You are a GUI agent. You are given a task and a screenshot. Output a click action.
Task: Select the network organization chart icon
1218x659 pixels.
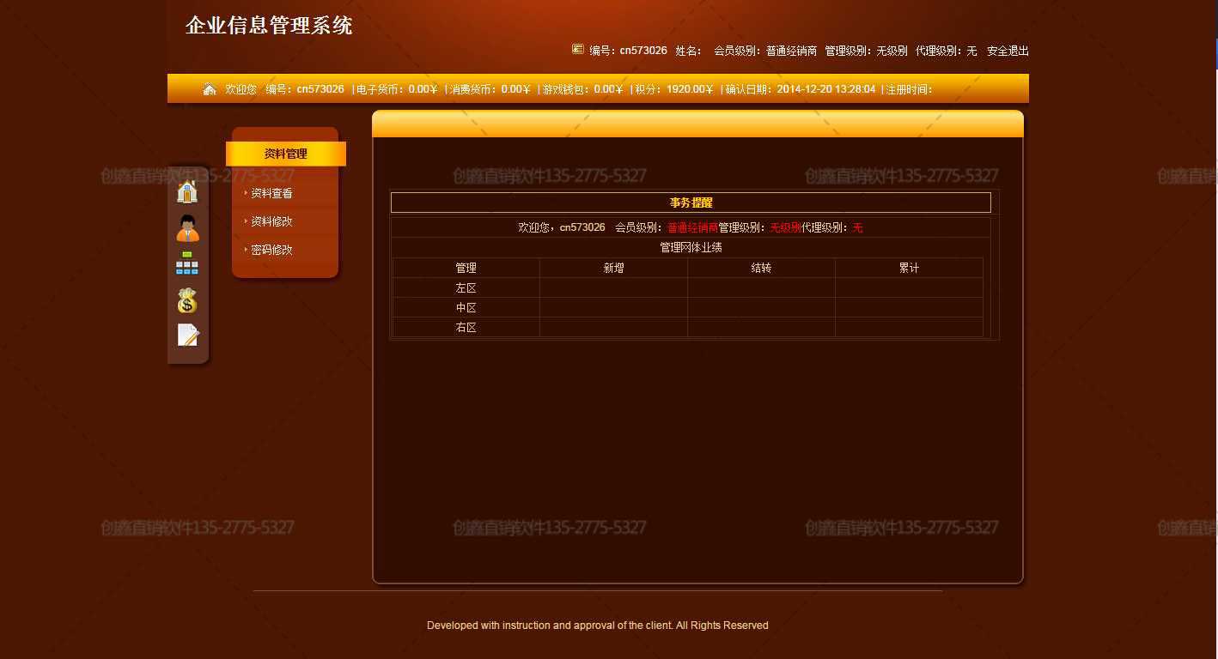(187, 263)
